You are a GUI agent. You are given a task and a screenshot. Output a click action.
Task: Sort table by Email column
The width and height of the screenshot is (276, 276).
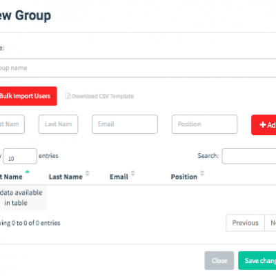[x=119, y=177]
